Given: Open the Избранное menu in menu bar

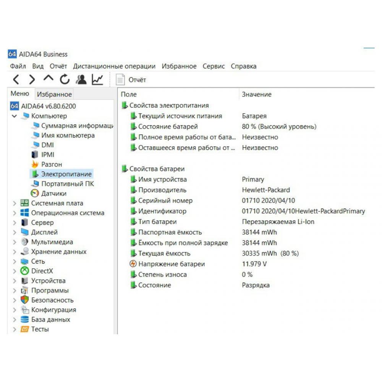Looking at the screenshot, I should point(179,66).
